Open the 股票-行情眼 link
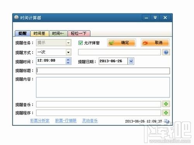 [66, 121]
